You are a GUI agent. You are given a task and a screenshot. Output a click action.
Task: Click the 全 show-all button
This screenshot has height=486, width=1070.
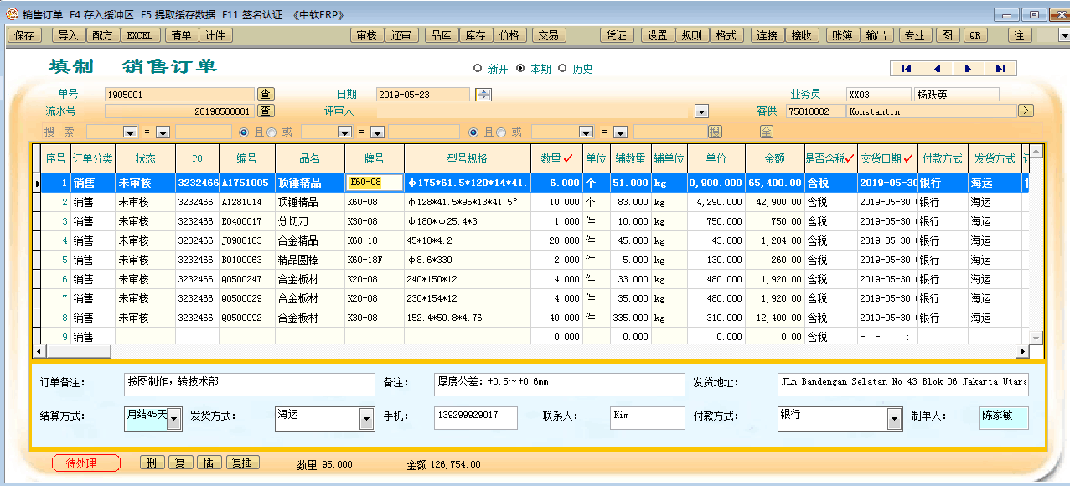coord(766,132)
